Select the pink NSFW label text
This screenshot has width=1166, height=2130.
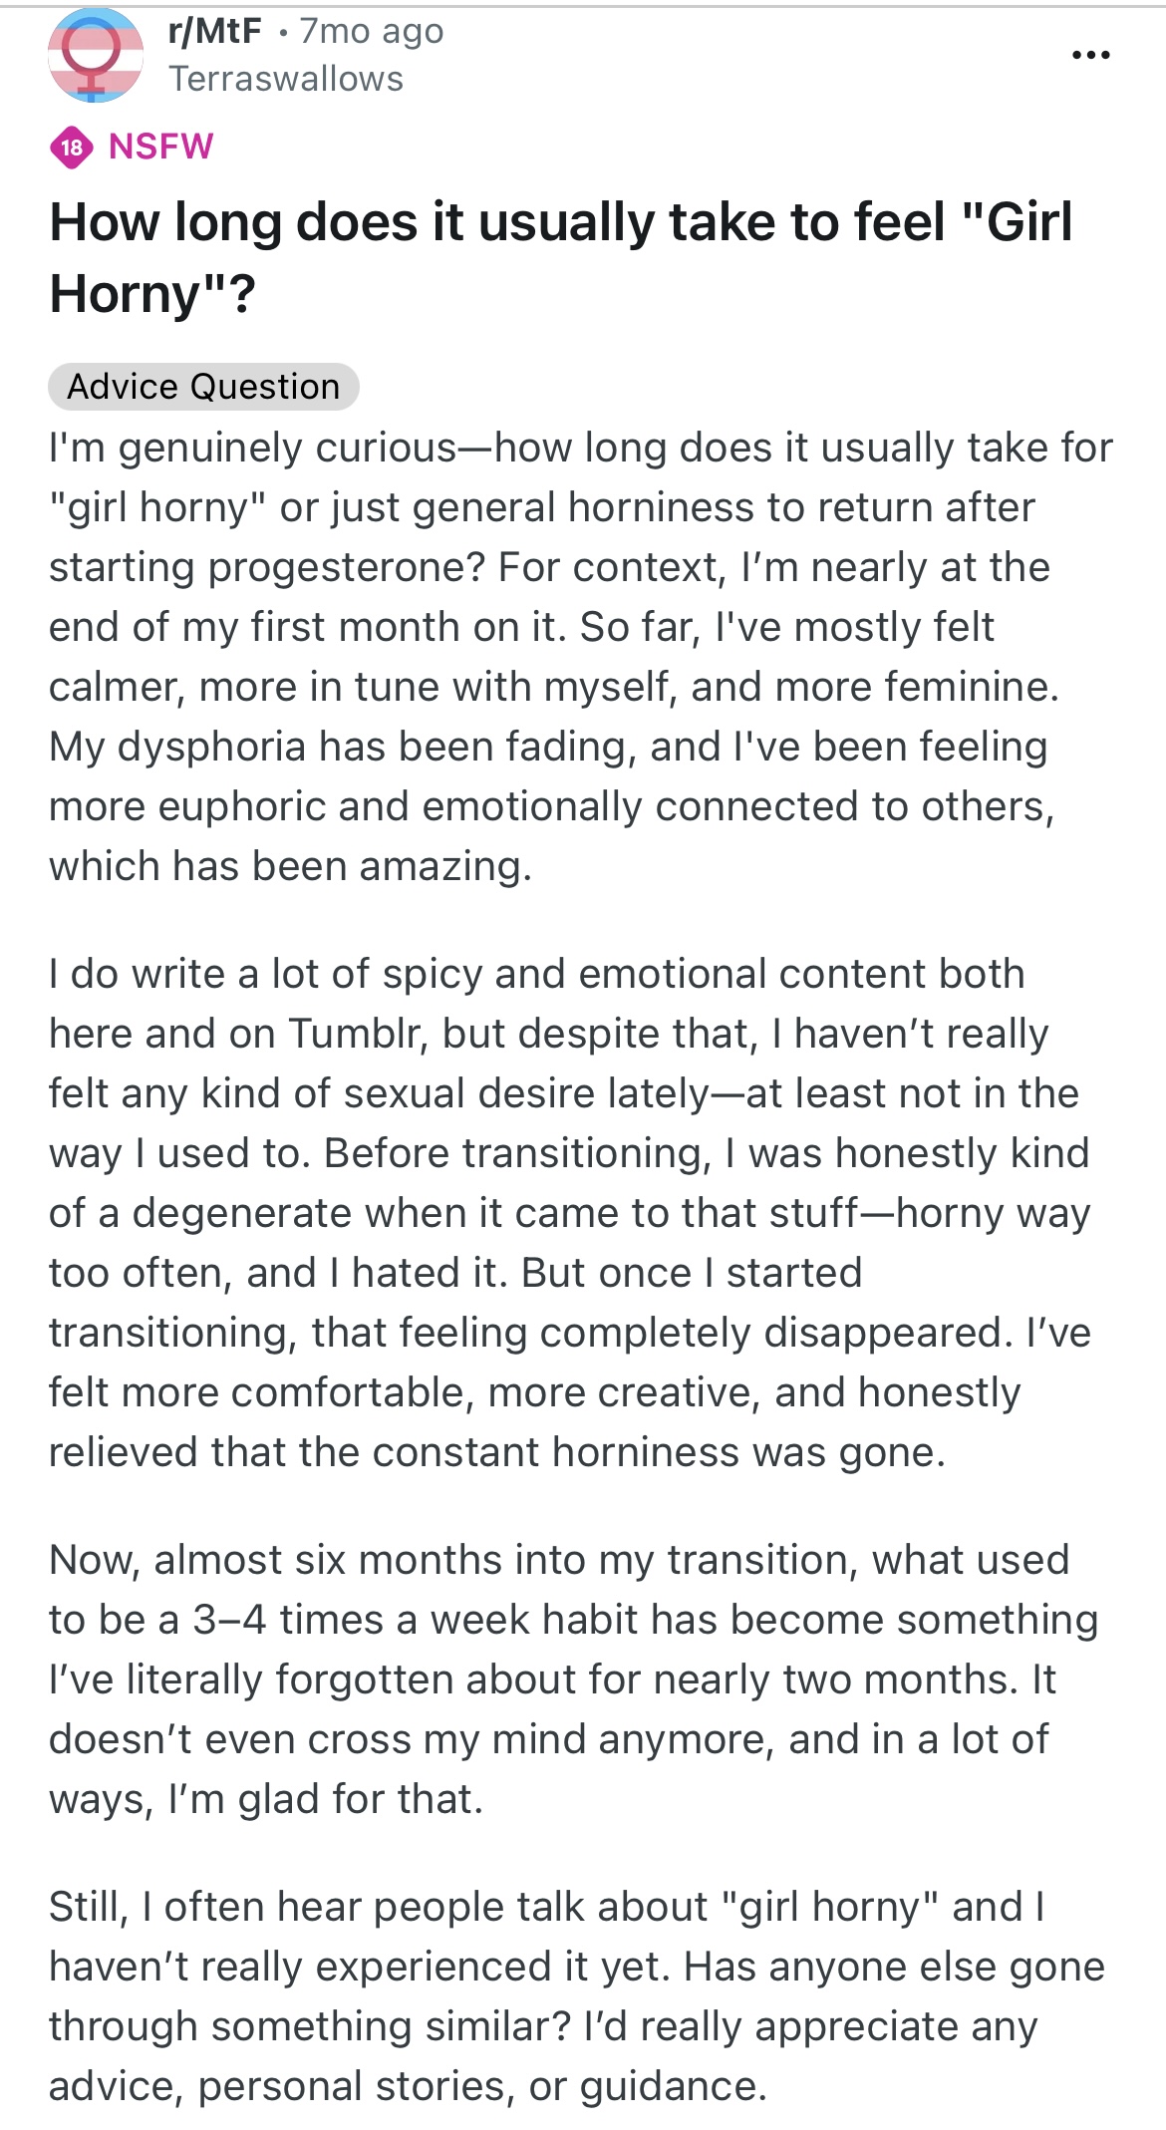[x=161, y=147]
